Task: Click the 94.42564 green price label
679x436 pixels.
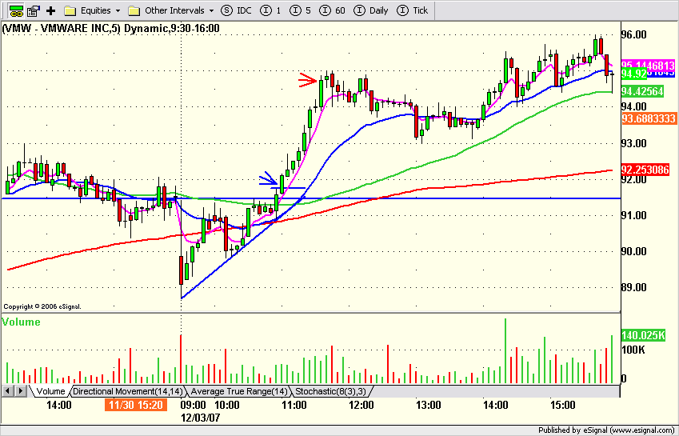Action: [x=642, y=91]
